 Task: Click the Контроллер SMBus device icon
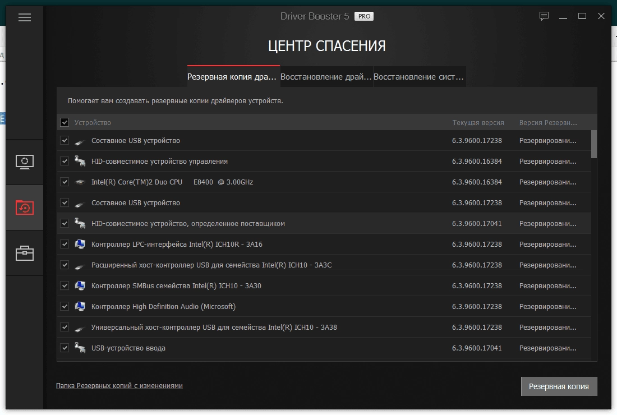pyautogui.click(x=80, y=285)
